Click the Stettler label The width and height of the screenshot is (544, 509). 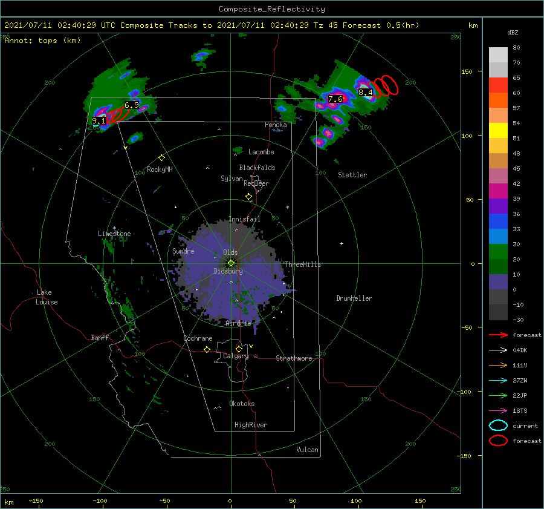coord(352,175)
